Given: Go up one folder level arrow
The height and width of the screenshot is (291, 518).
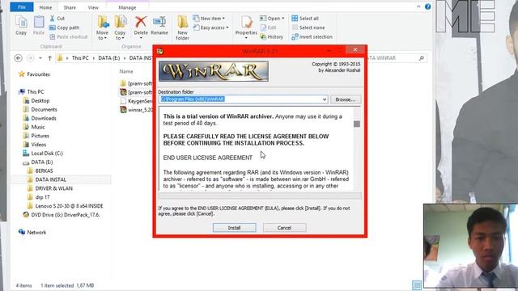Looking at the screenshot, I should pos(49,58).
